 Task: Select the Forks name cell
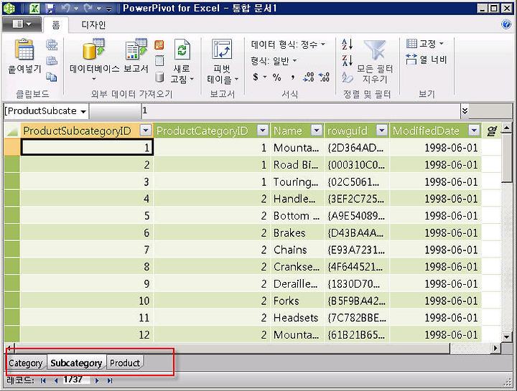pyautogui.click(x=297, y=301)
